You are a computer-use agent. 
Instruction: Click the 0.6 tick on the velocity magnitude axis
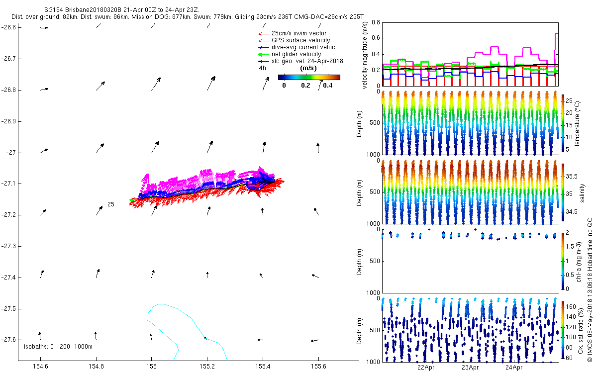376,38
